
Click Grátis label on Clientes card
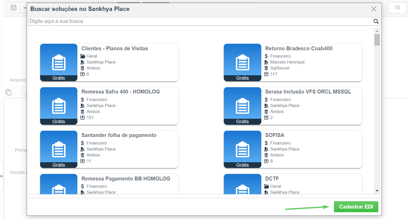click(59, 78)
